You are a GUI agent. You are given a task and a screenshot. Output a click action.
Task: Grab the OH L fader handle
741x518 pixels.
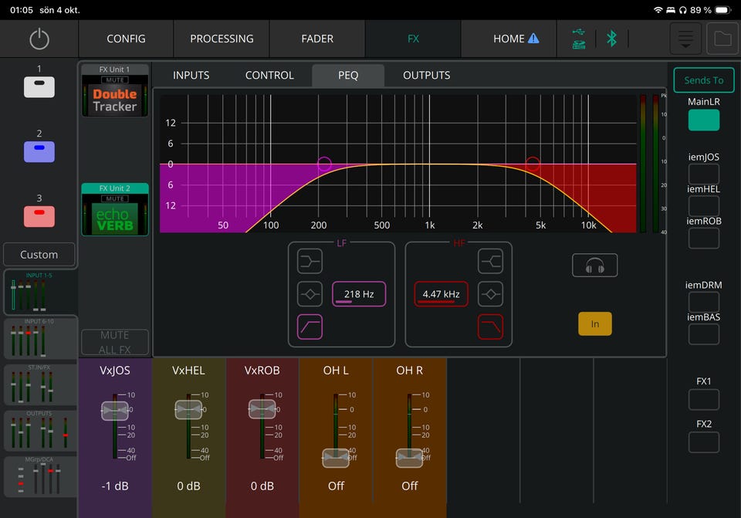point(336,458)
